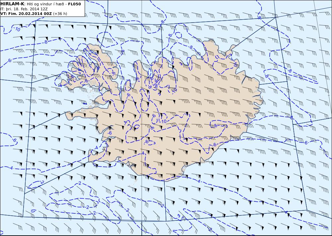
Task: Click the 'VT: Fim. 20.02.2014 00Z' valid time
Action: [26, 14]
